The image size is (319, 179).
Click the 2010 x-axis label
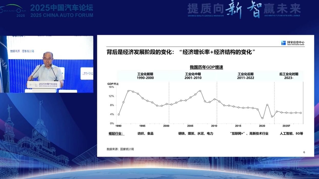[214, 126]
